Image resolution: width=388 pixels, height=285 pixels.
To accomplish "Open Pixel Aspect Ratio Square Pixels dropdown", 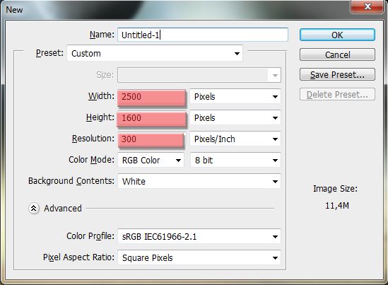I will click(199, 257).
